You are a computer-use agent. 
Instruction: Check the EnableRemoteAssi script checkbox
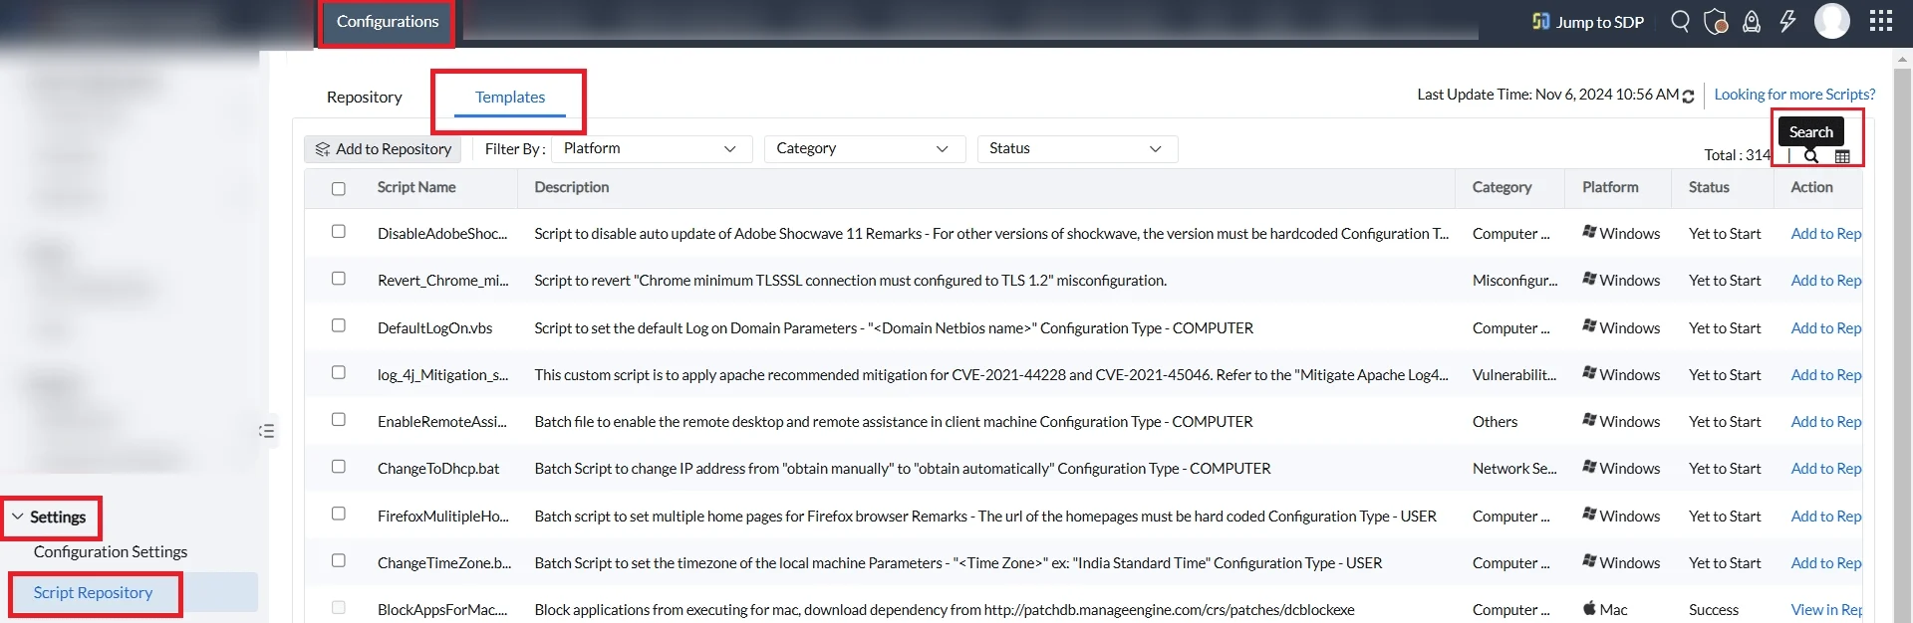pos(339,419)
